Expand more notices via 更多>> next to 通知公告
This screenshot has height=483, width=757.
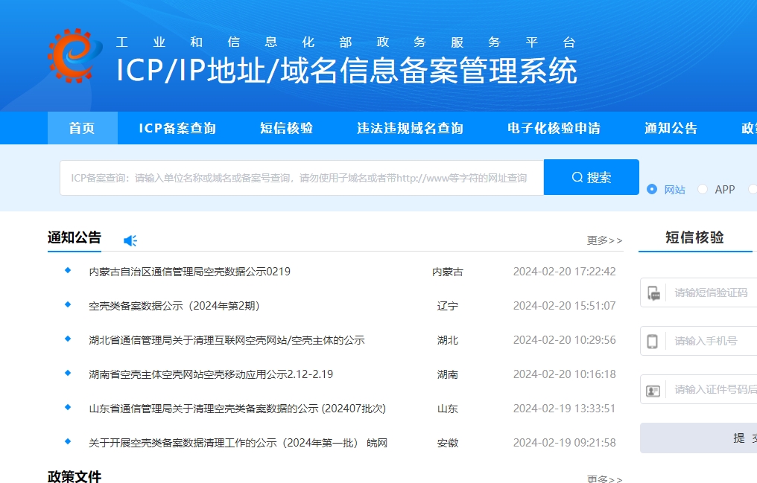(x=604, y=240)
